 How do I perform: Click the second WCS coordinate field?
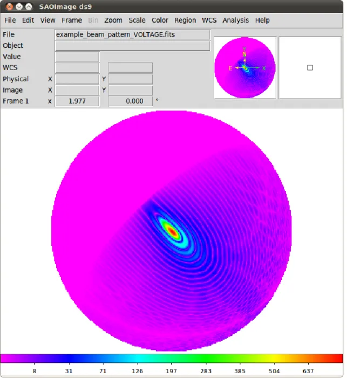131,68
